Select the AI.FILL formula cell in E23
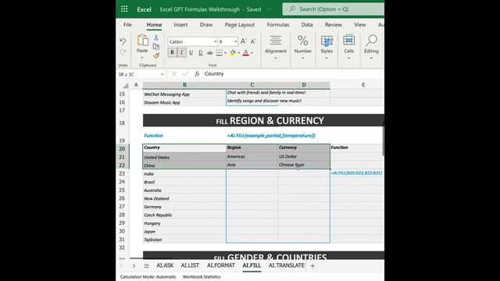Screen dimensions: 500x281 [357, 173]
